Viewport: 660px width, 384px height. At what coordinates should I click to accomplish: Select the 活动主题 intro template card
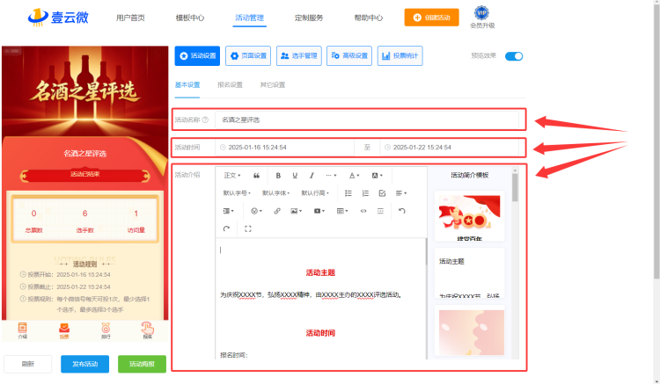pos(469,273)
